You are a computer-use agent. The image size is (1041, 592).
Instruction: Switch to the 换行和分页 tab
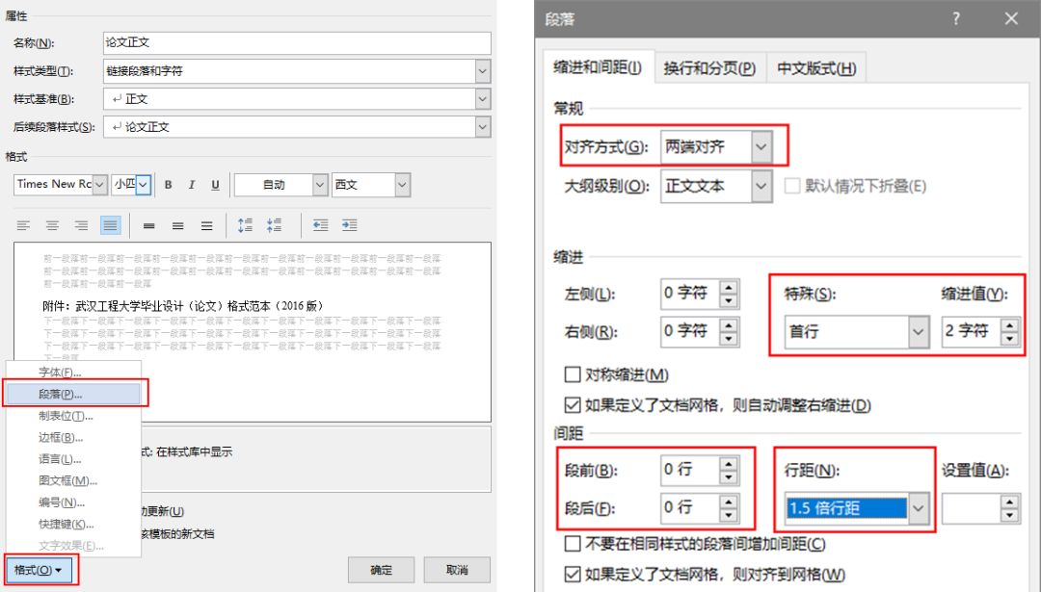(x=710, y=67)
